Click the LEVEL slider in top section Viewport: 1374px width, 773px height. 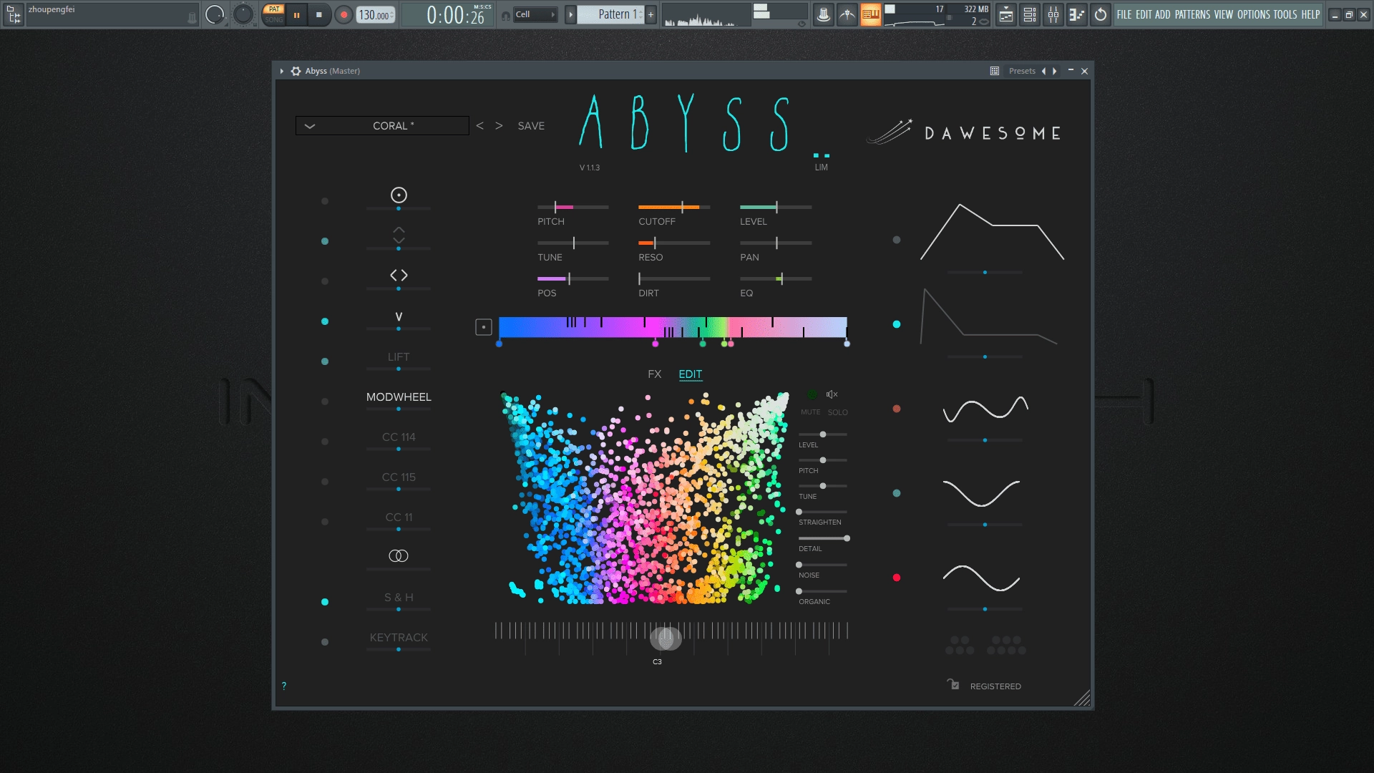[x=776, y=207]
